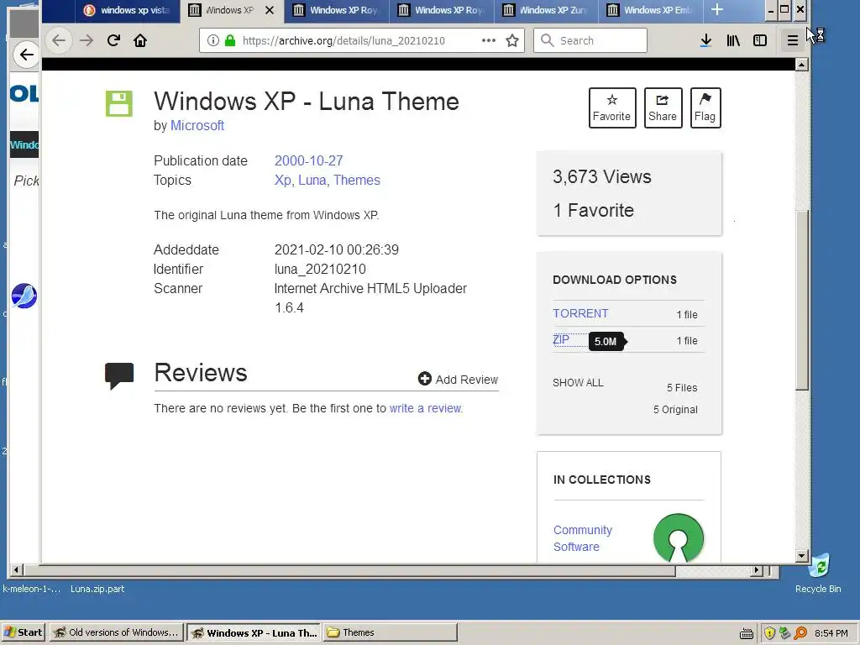The image size is (860, 645).
Task: Click the keyboard icon in system tray
Action: click(747, 633)
